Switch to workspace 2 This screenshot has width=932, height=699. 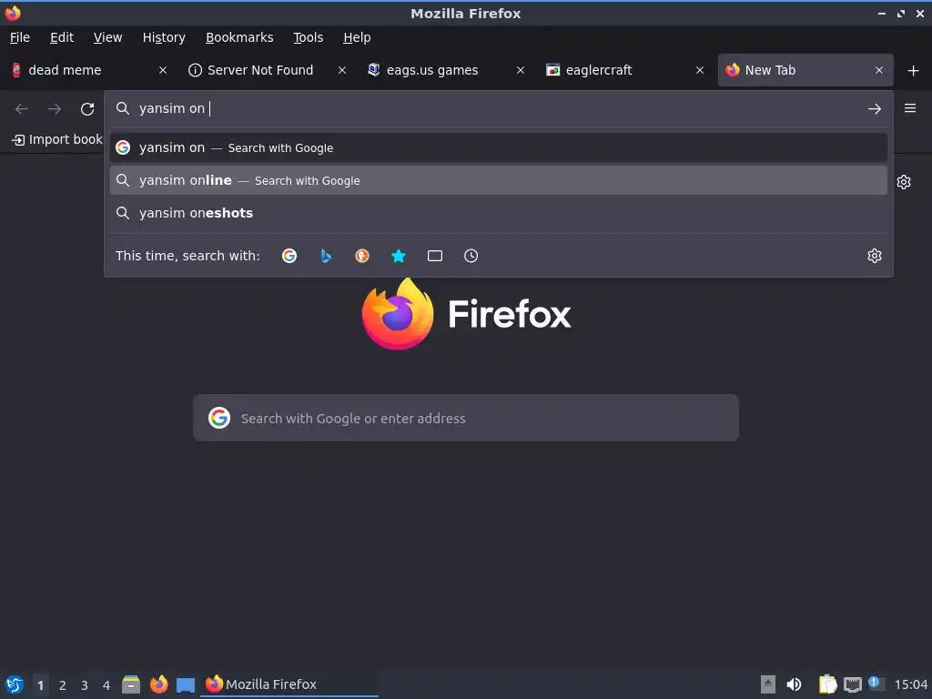63,685
